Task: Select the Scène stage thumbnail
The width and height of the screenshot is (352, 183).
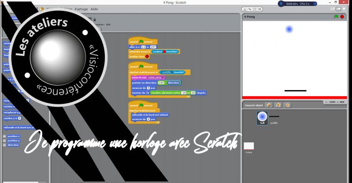Action: coord(249,147)
